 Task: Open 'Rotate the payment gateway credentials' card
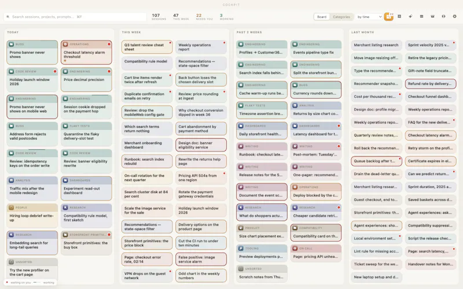click(x=201, y=194)
